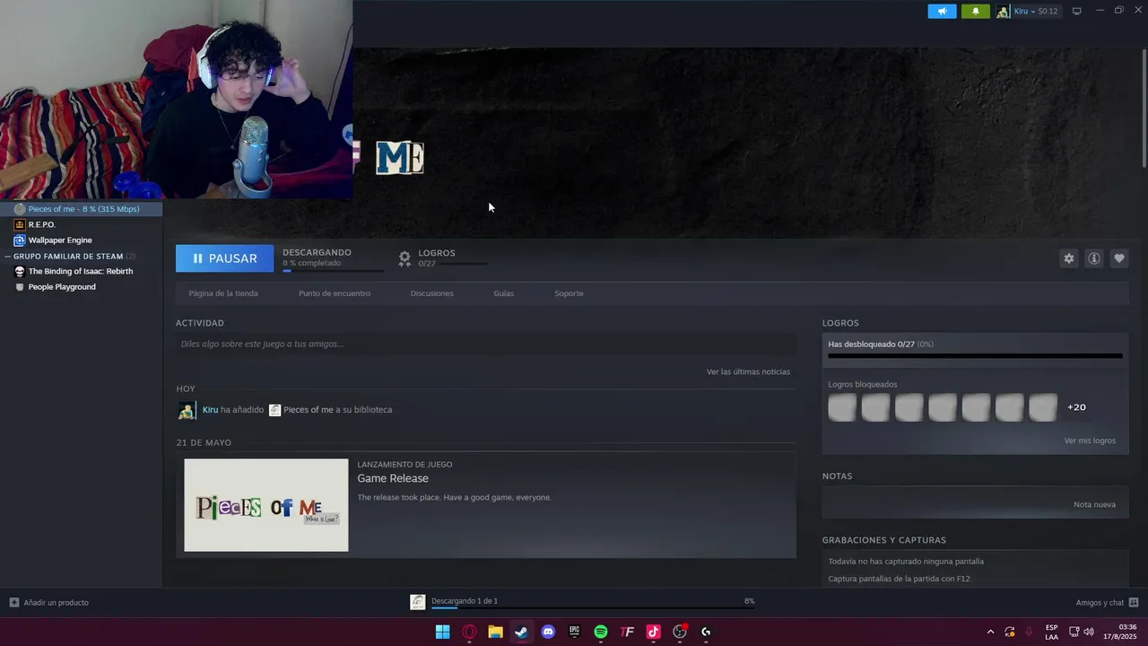Open Logitech G HUB from taskbar
The width and height of the screenshot is (1148, 646).
(706, 632)
